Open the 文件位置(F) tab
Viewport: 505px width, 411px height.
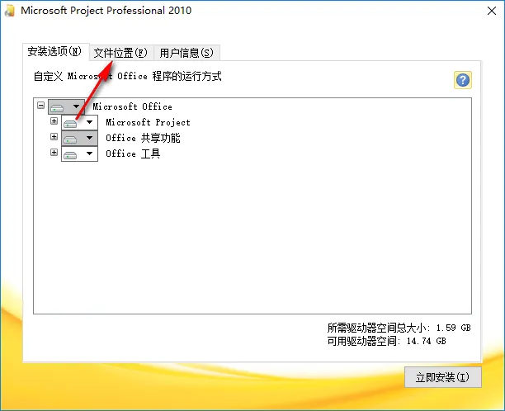(120, 53)
